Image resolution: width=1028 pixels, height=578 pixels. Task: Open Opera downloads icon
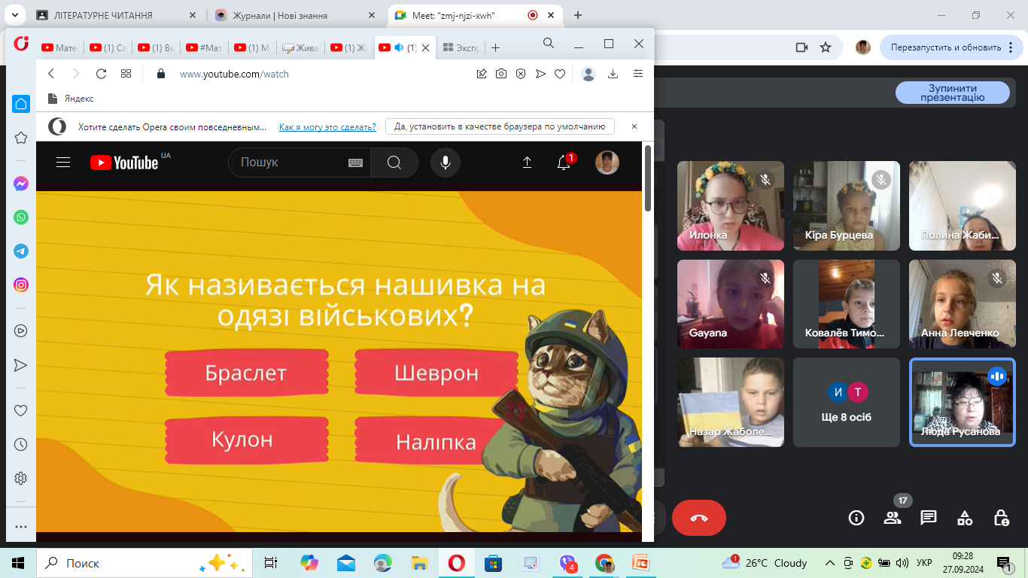pyautogui.click(x=613, y=74)
